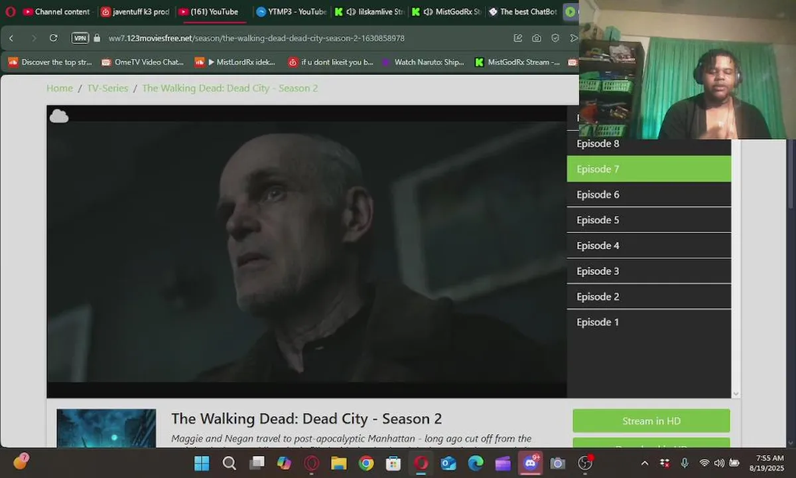Take a snapshot with camera icon
This screenshot has height=478, width=796.
click(537, 39)
